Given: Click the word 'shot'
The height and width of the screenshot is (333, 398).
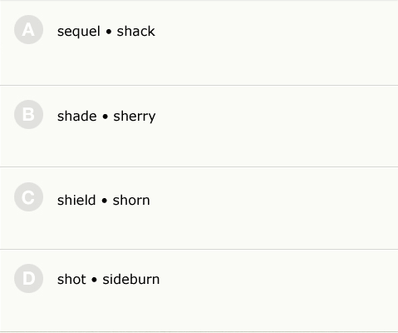Looking at the screenshot, I should coord(71,279).
